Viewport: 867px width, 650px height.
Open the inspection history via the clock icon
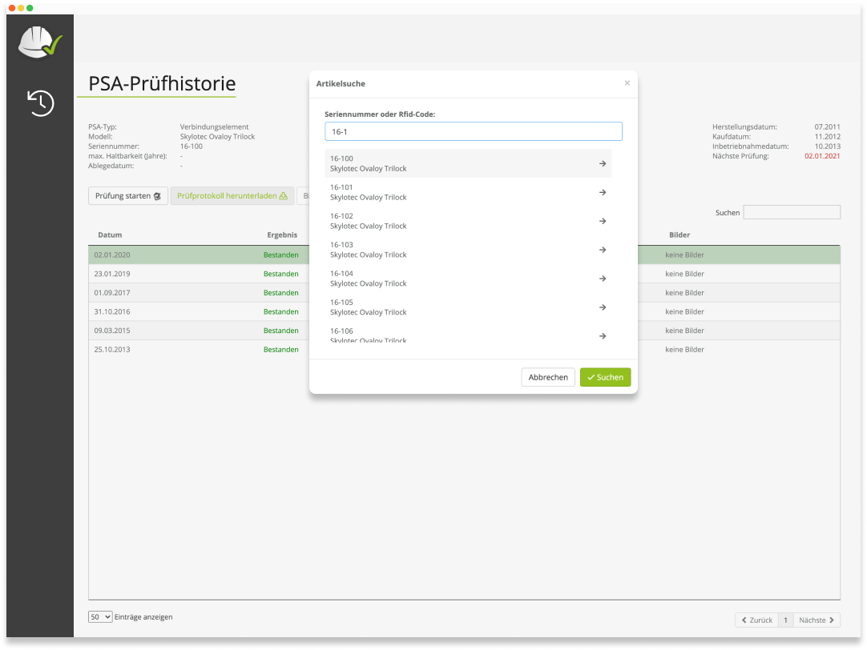click(40, 102)
